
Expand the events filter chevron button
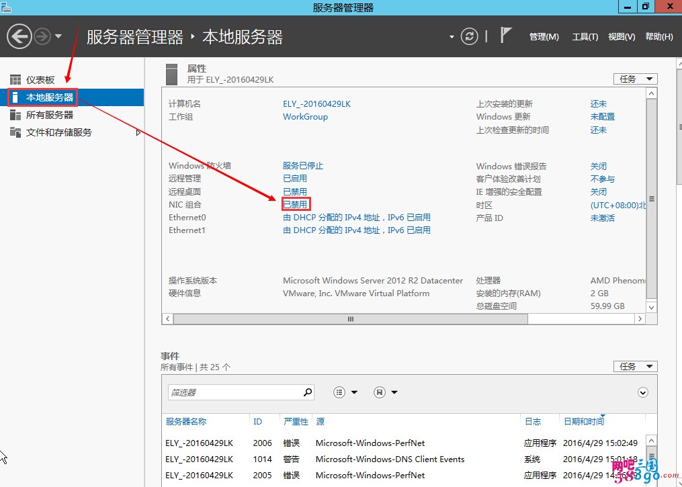pyautogui.click(x=642, y=392)
